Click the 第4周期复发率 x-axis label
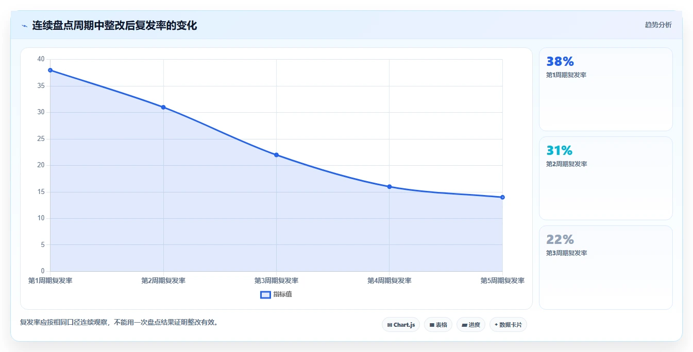Image resolution: width=693 pixels, height=352 pixels. click(x=390, y=281)
